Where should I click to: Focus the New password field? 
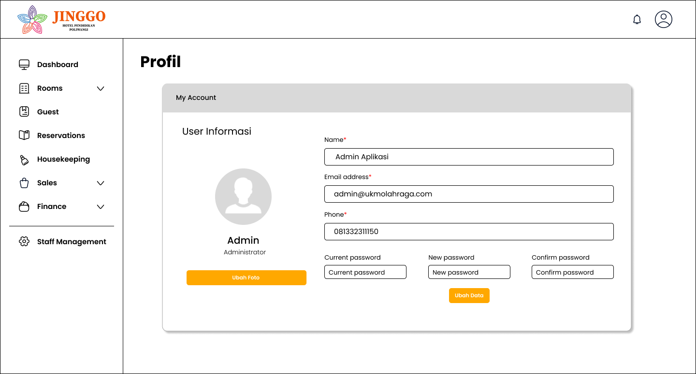pos(469,272)
